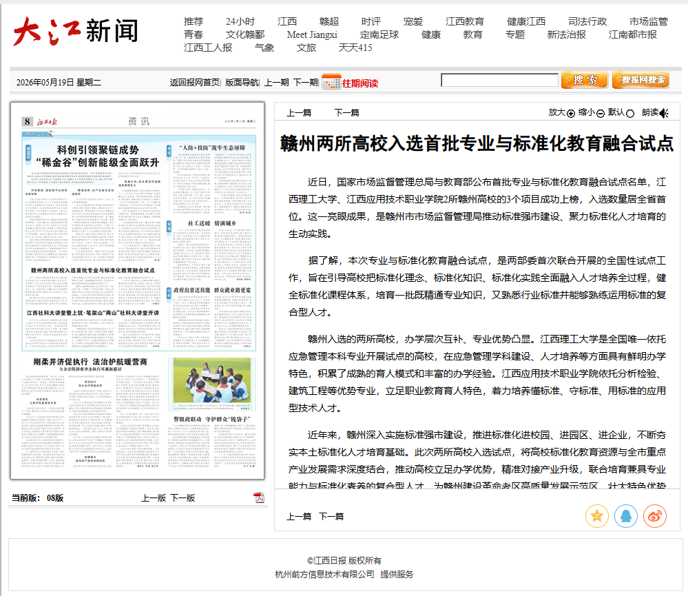This screenshot has width=688, height=596.
Task: Click 警银政联动 headline in page thumbnail
Action: point(212,419)
